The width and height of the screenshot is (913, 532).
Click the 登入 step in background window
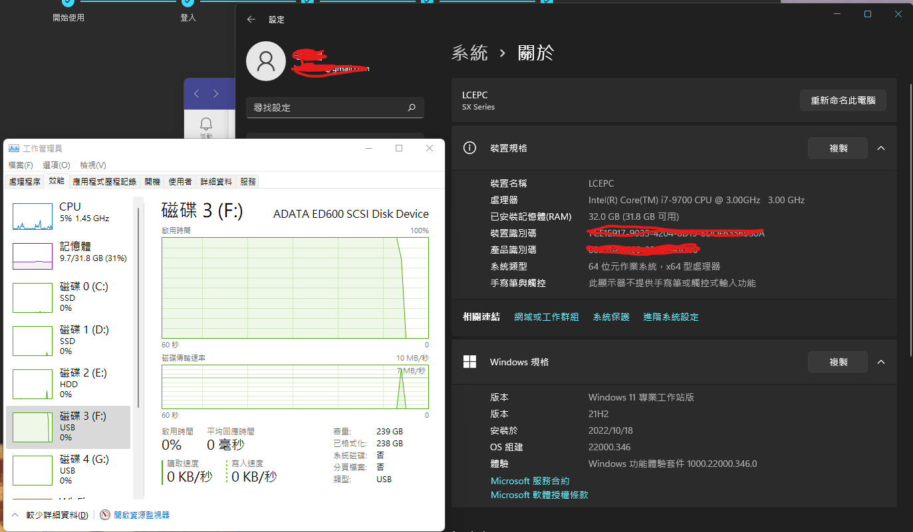pos(188,18)
